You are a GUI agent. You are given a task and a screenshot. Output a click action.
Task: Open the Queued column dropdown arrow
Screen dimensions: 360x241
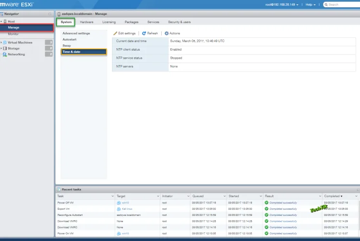point(224,196)
